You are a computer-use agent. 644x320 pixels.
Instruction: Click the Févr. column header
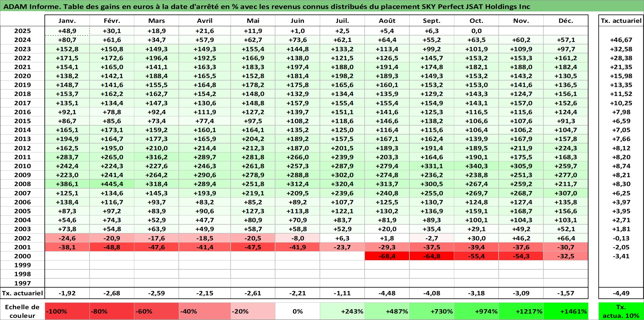(x=112, y=21)
